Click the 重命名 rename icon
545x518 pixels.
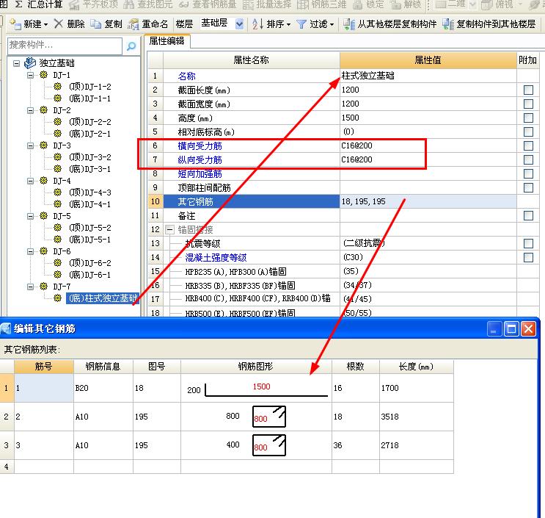pos(133,24)
